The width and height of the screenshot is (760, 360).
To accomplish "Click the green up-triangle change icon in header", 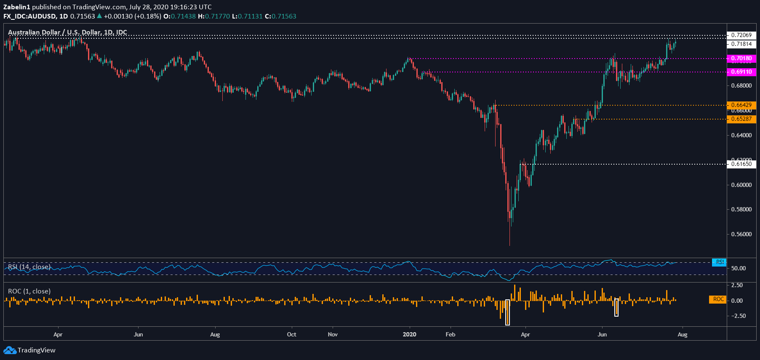I will (99, 16).
